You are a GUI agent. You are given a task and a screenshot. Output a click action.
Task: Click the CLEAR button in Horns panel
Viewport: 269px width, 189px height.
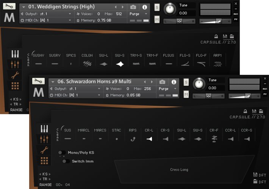tap(58, 135)
